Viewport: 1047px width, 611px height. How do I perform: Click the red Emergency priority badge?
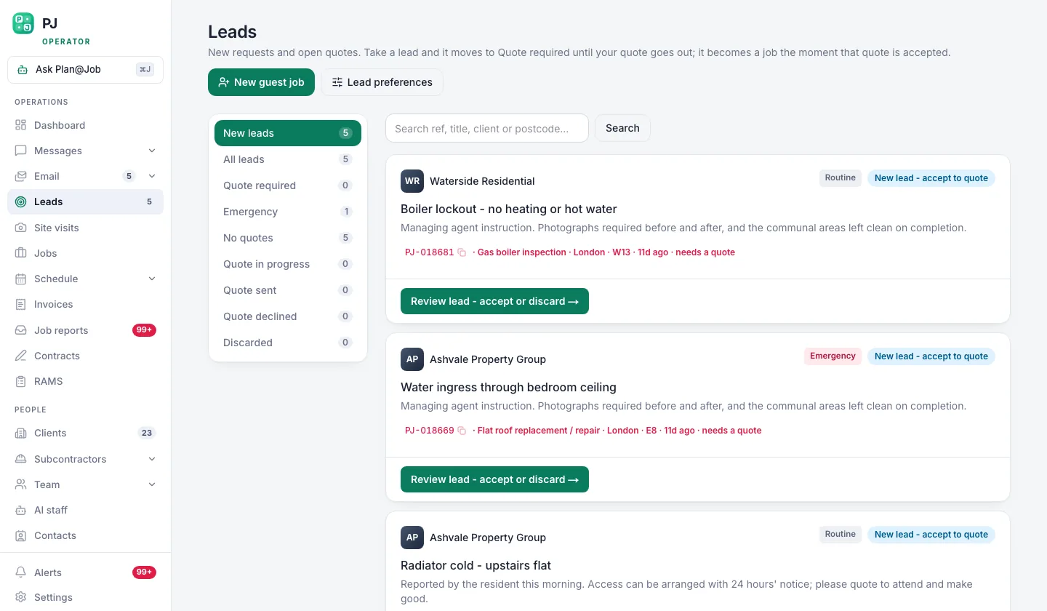(x=833, y=356)
